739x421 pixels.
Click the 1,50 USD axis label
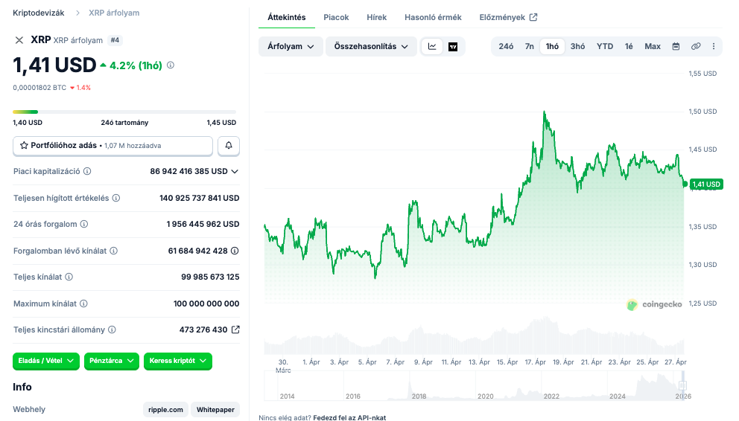tap(702, 112)
